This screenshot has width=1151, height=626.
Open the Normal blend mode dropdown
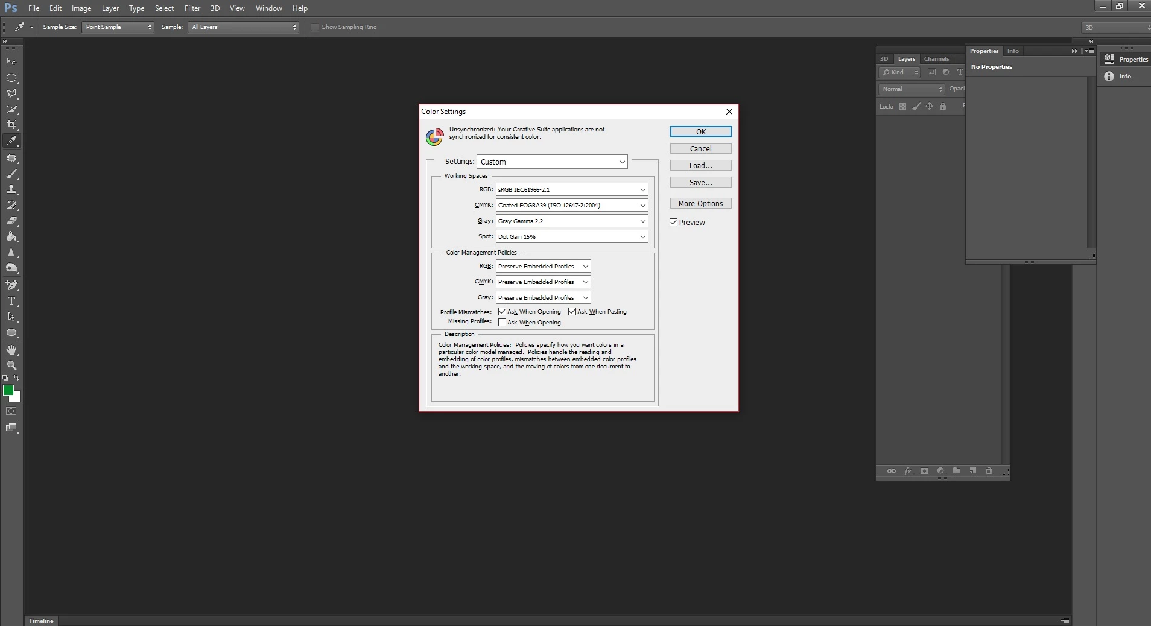(x=911, y=89)
